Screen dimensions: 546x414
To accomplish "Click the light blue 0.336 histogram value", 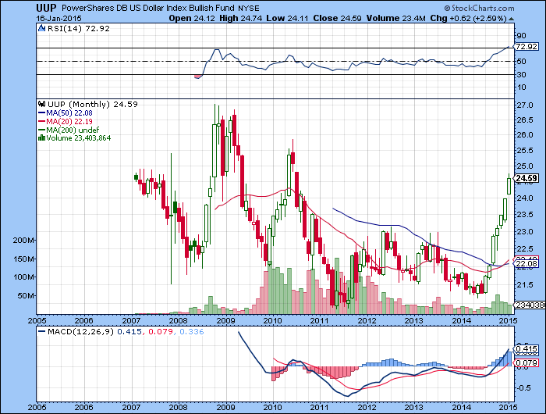I will tap(192, 331).
